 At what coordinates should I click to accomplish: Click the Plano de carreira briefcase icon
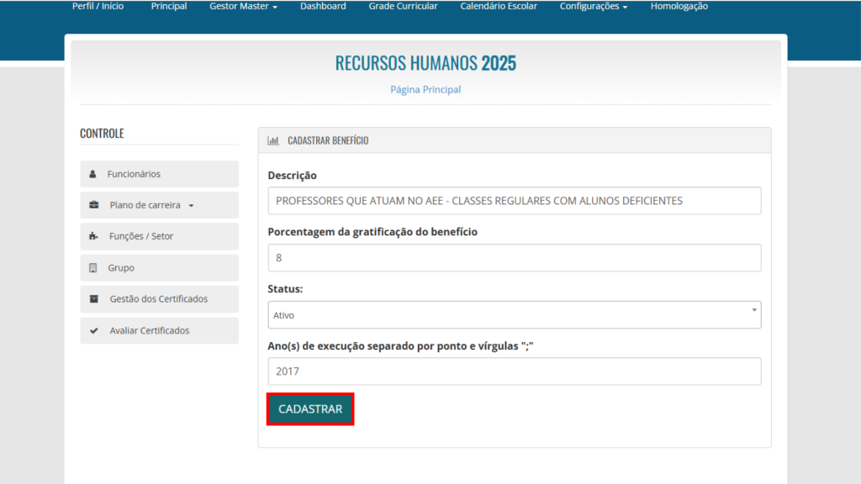click(94, 205)
